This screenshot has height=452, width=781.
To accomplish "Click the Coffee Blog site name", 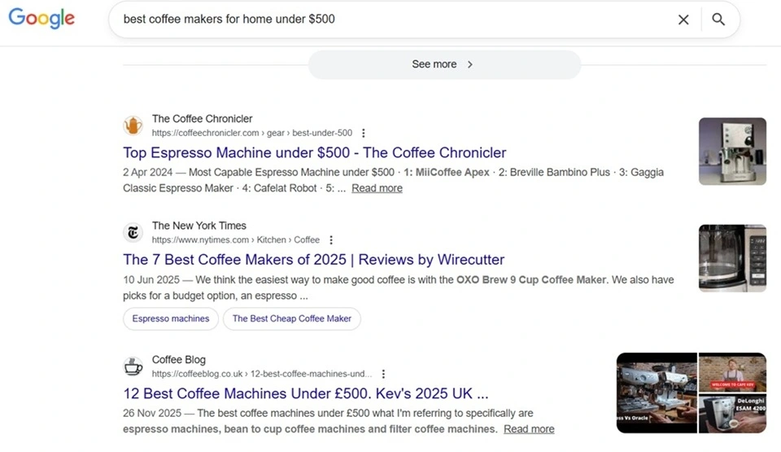I will [179, 360].
